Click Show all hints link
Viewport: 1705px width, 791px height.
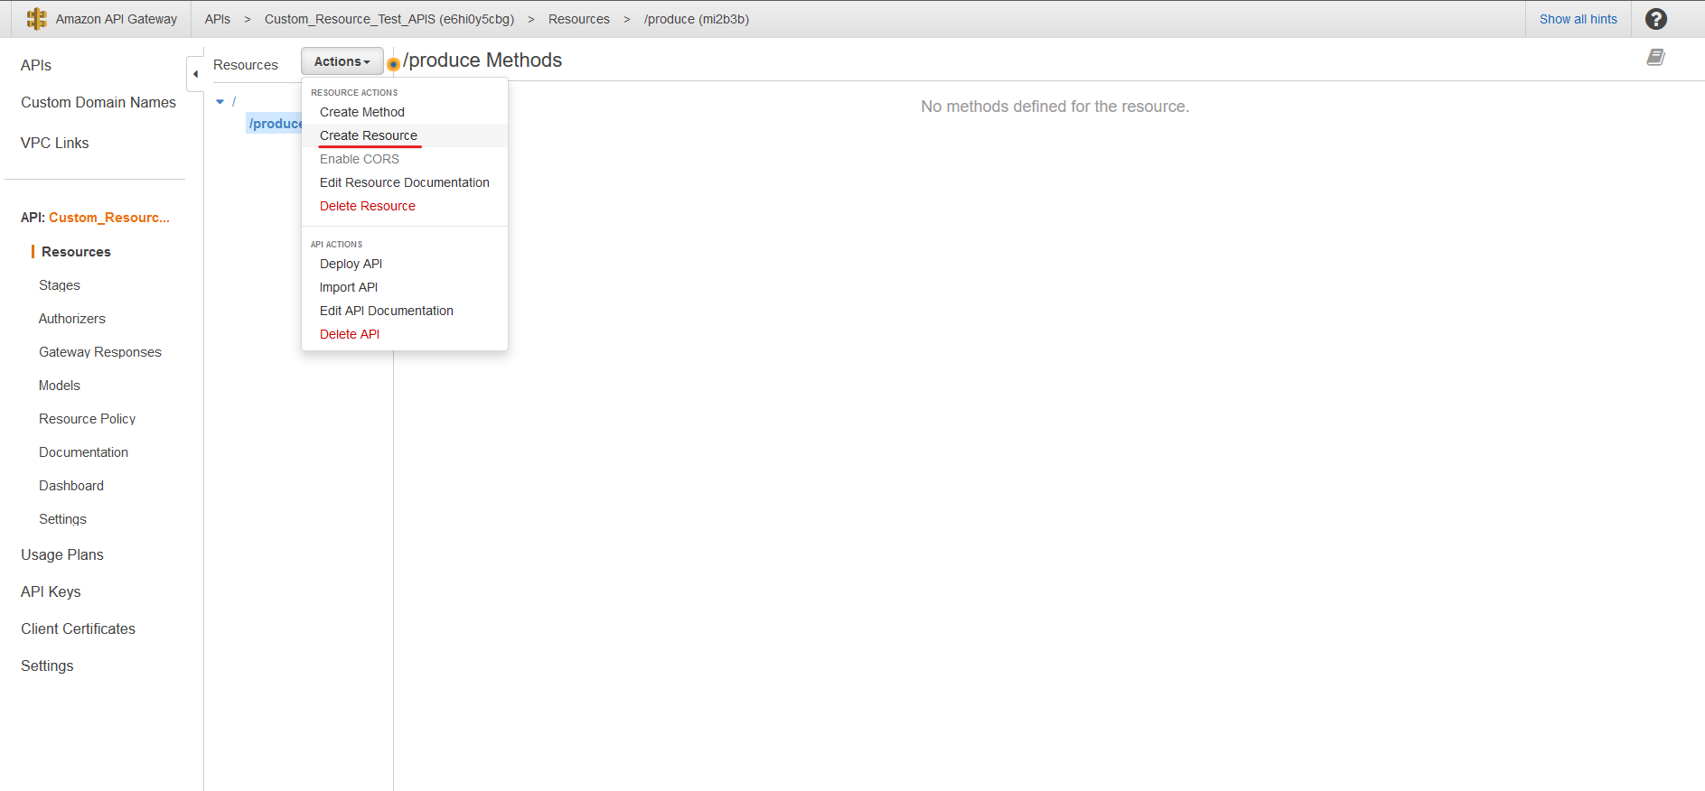pyautogui.click(x=1578, y=19)
